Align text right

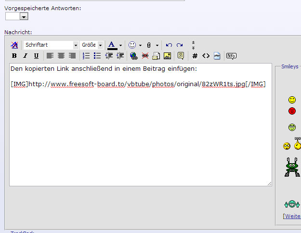(x=72, y=56)
